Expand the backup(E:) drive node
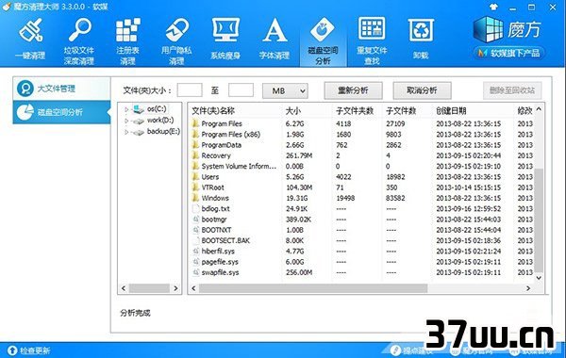This screenshot has width=566, height=358. pyautogui.click(x=126, y=132)
